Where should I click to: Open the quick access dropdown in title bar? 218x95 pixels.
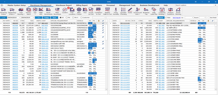coord(4,2)
